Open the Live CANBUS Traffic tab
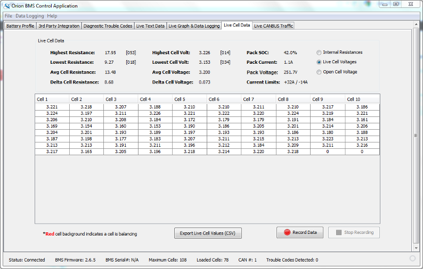Image resolution: width=423 pixels, height=269 pixels. click(x=273, y=26)
